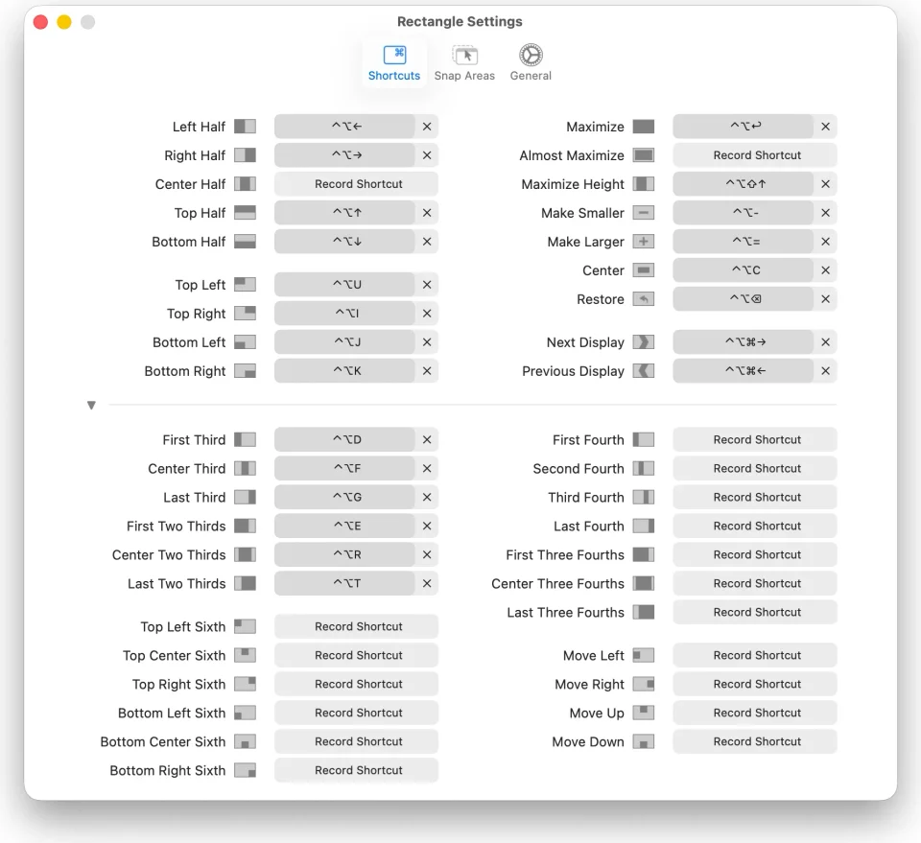Viewport: 921px width, 843px height.
Task: Click the Top Half layout icon
Action: [245, 213]
